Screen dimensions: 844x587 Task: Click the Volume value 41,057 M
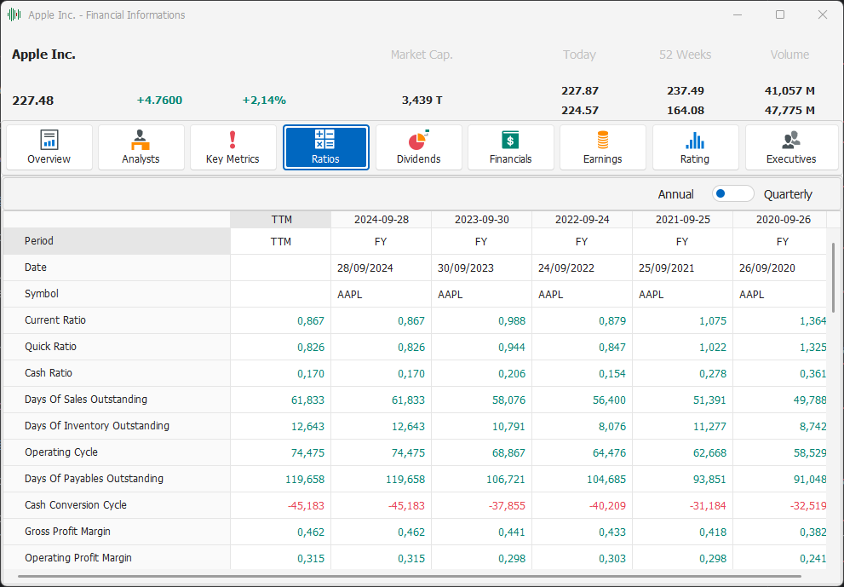coord(789,90)
